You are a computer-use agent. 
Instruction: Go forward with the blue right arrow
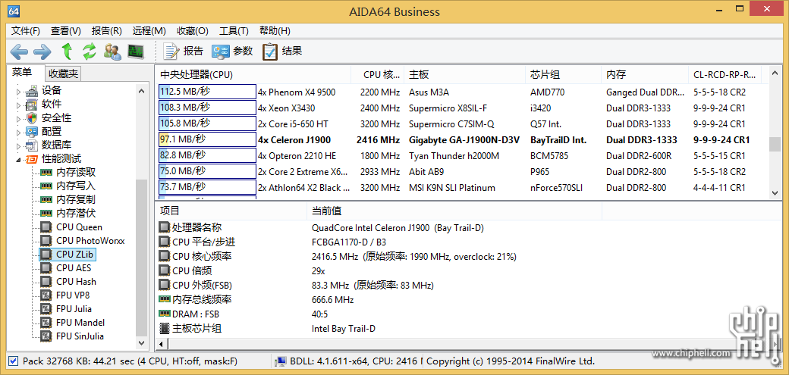42,51
